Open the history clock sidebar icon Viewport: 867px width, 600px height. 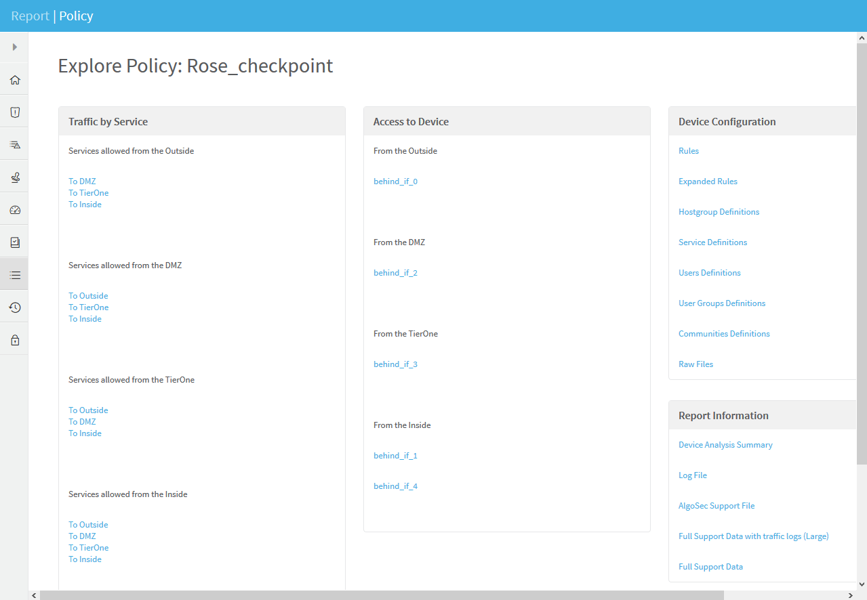(x=14, y=307)
